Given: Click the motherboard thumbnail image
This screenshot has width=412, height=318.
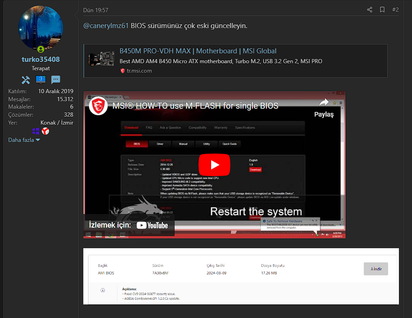Looking at the screenshot, I should coord(101,59).
